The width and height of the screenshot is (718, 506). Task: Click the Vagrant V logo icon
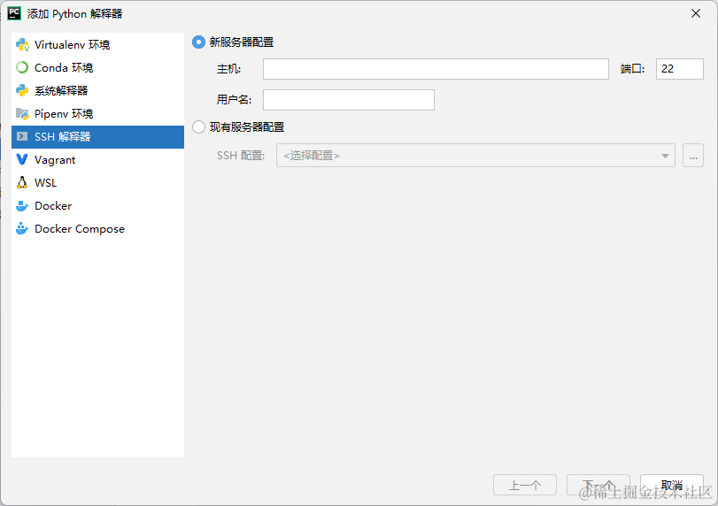(x=22, y=159)
